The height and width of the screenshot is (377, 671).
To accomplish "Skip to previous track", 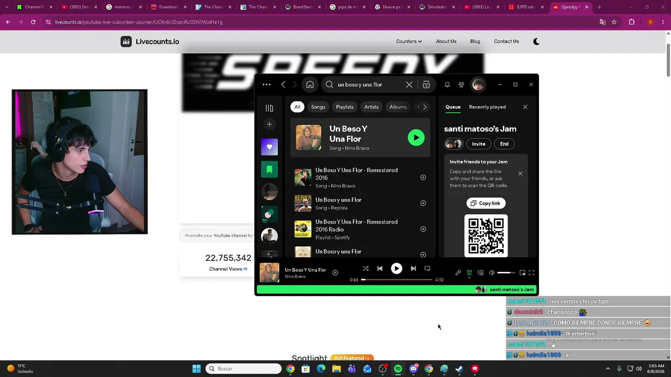I will tap(380, 269).
